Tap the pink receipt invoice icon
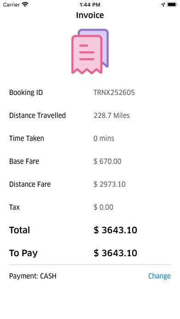Viewport: 180px width, 319px height. click(x=90, y=51)
